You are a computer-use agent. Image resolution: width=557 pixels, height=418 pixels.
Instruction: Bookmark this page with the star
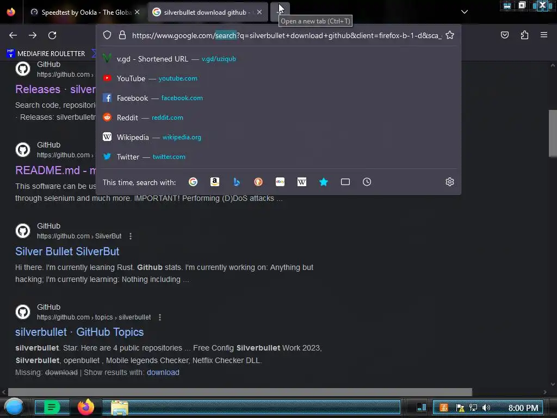point(450,35)
